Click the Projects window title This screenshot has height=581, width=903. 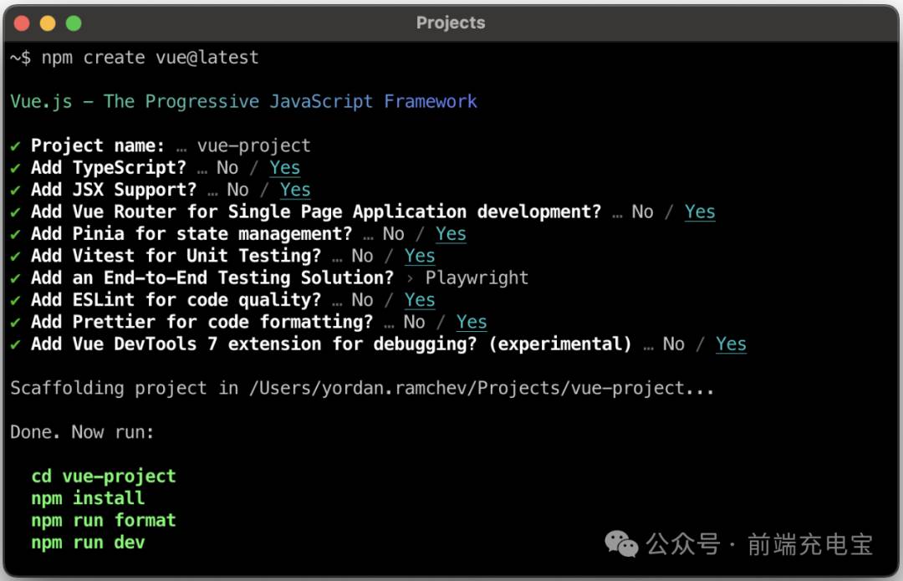point(451,23)
